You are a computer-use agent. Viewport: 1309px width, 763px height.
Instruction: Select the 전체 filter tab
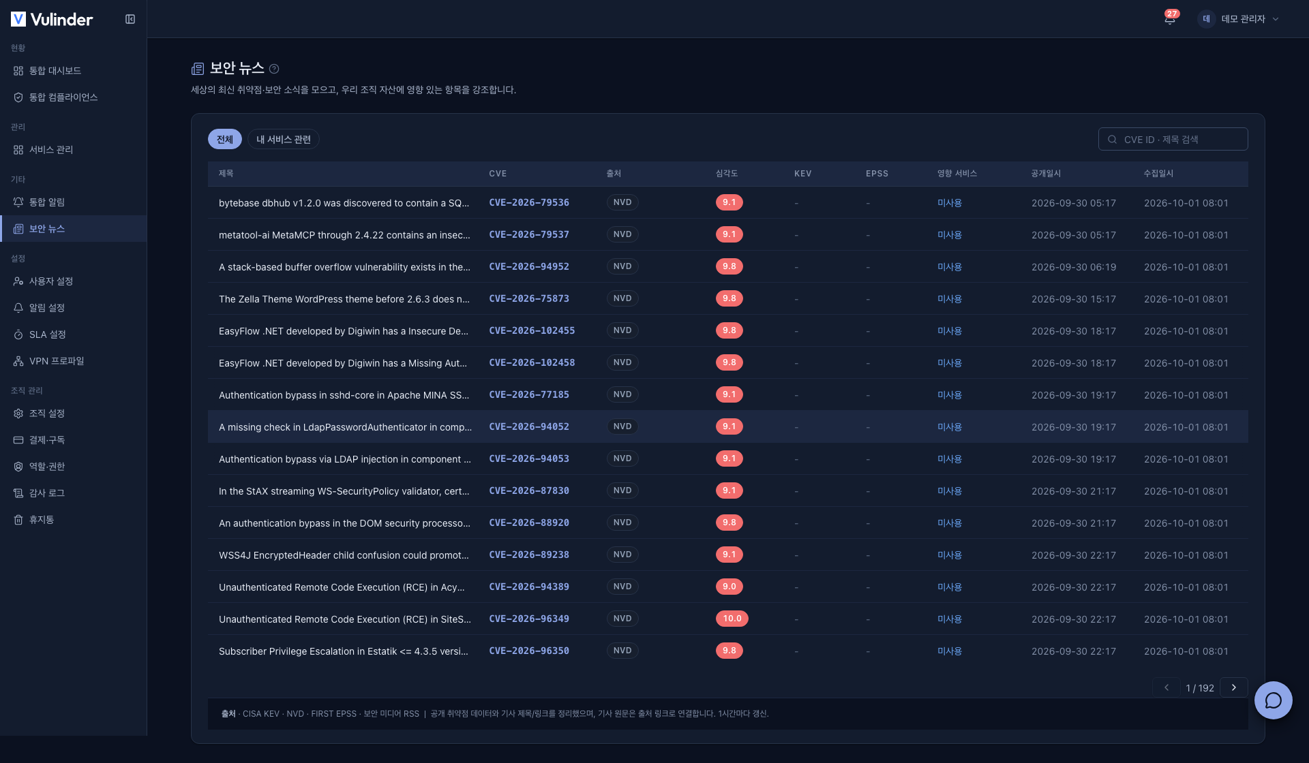(x=225, y=140)
